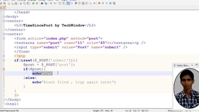
Task: Click the </head> tag line
Action: [22, 12]
